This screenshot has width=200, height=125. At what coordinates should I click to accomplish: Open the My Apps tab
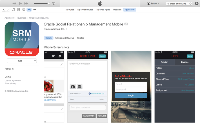point(70,10)
